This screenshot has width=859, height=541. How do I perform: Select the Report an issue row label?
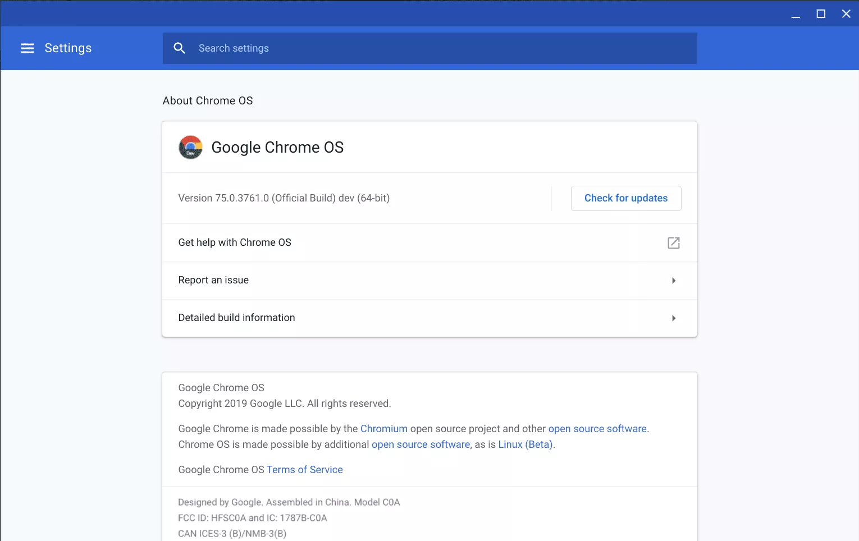(213, 280)
